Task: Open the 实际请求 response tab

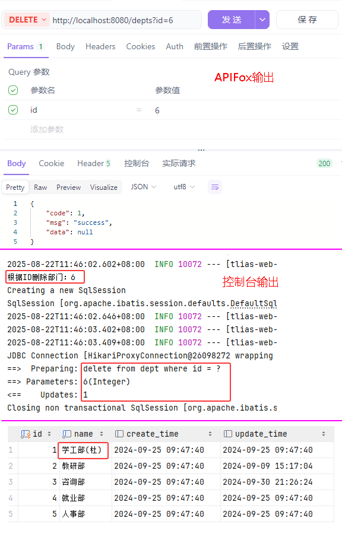Action: (x=179, y=164)
